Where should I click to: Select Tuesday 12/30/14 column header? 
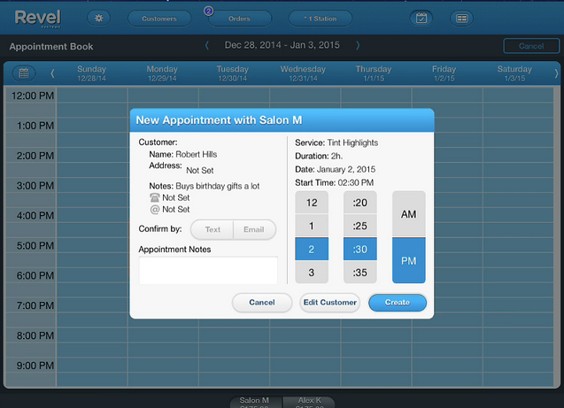(x=232, y=73)
